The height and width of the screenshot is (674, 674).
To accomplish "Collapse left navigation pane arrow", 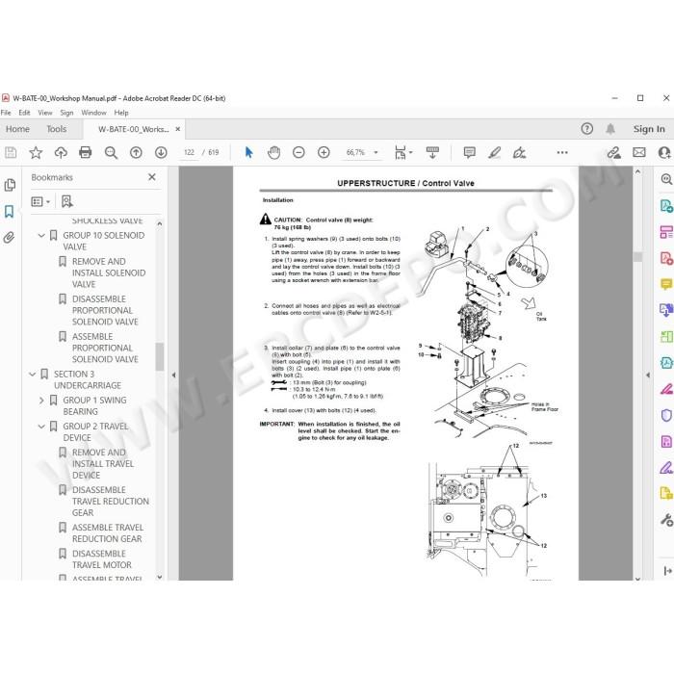I will pos(173,375).
